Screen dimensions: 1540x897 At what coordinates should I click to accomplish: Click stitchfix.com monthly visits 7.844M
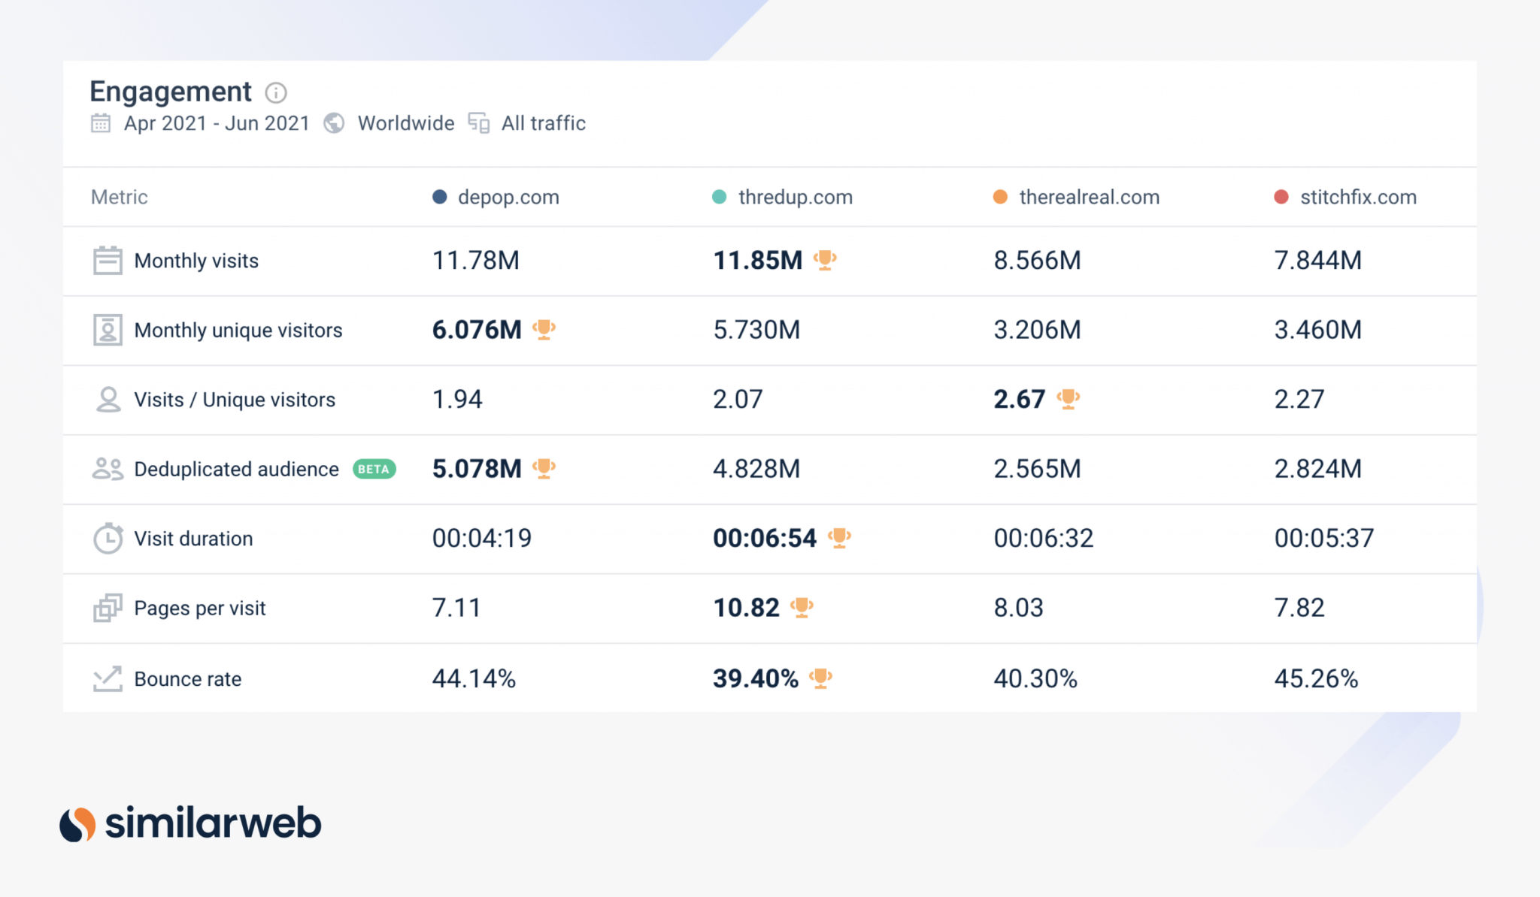coord(1318,260)
